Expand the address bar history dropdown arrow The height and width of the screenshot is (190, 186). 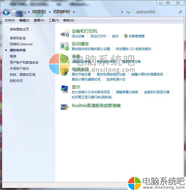(122, 12)
